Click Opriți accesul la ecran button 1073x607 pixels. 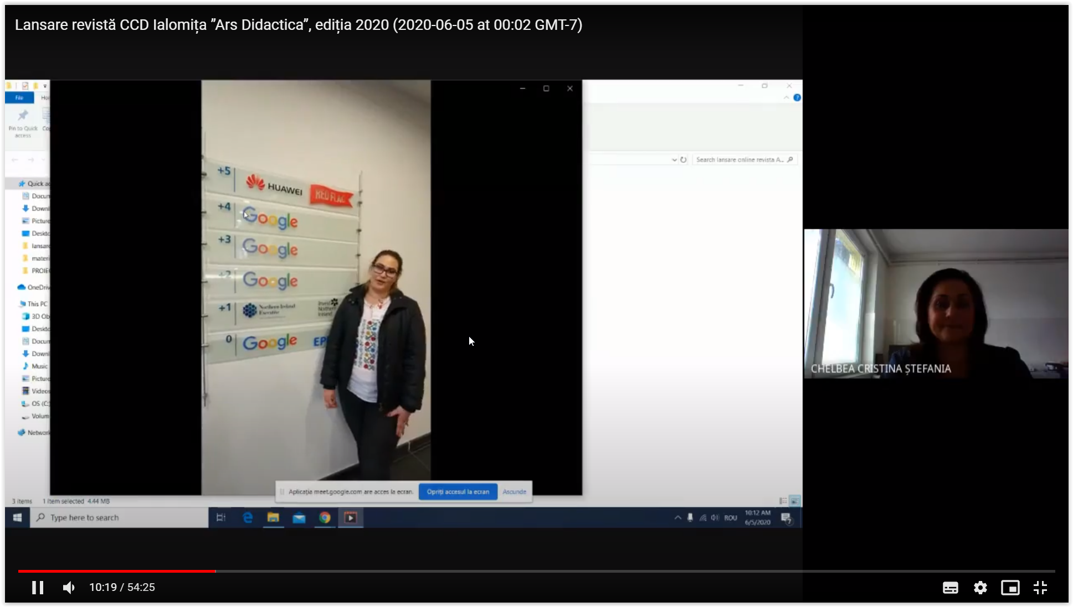point(458,491)
